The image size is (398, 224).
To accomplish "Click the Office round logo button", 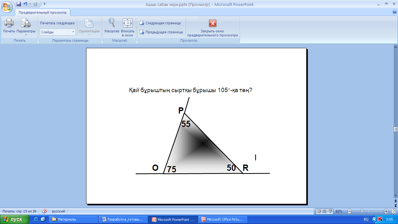I will pos(7,6).
